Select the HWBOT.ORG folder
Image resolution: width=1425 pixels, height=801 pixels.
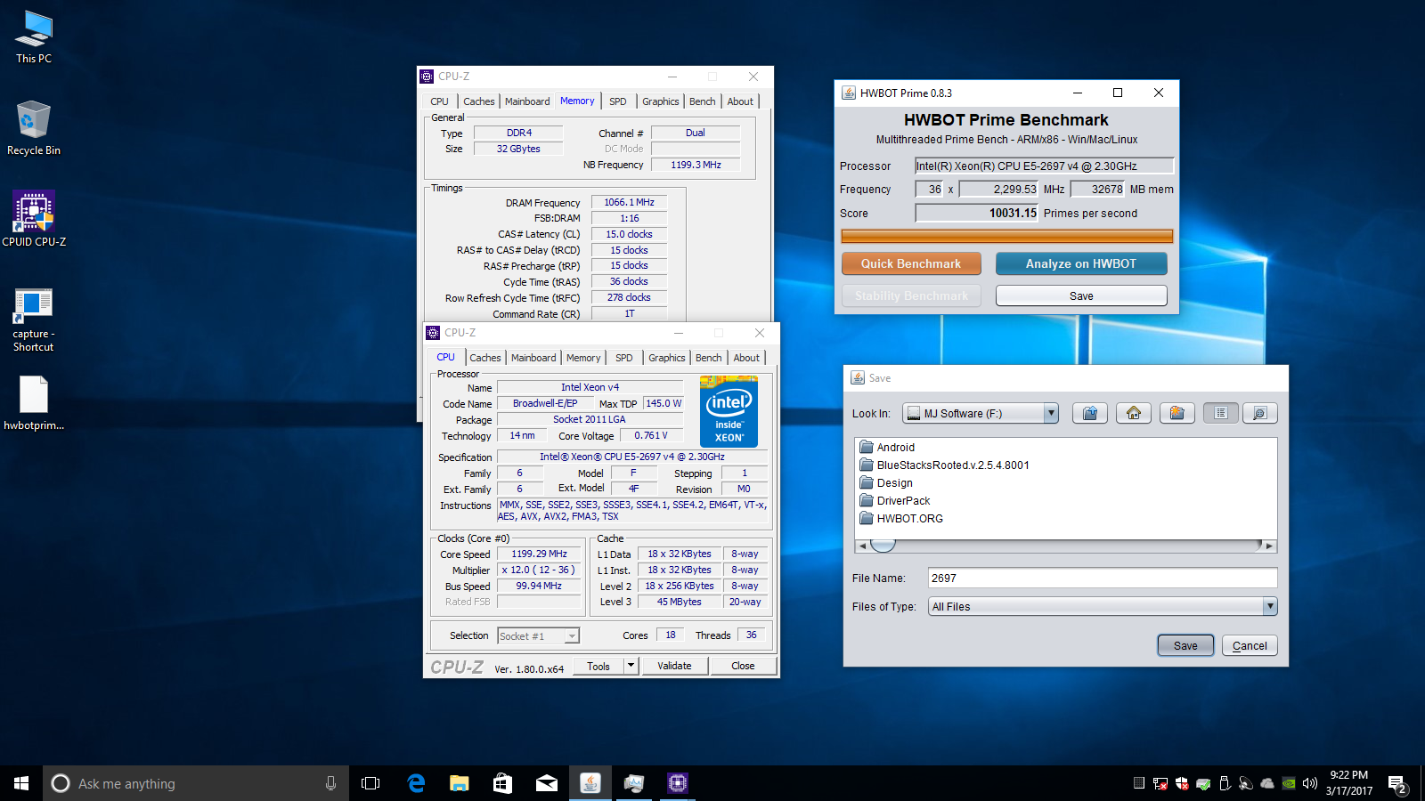click(x=901, y=519)
